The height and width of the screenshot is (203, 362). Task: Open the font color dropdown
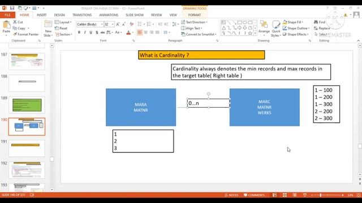133,33
